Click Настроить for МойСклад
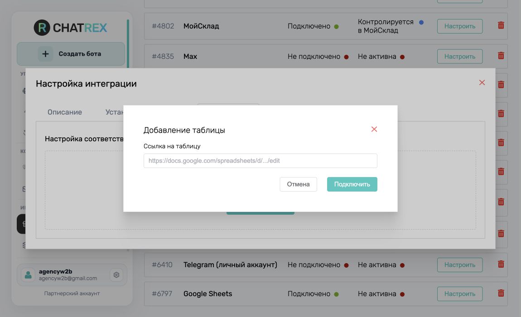Screen dimensions: 521x317 (459, 26)
